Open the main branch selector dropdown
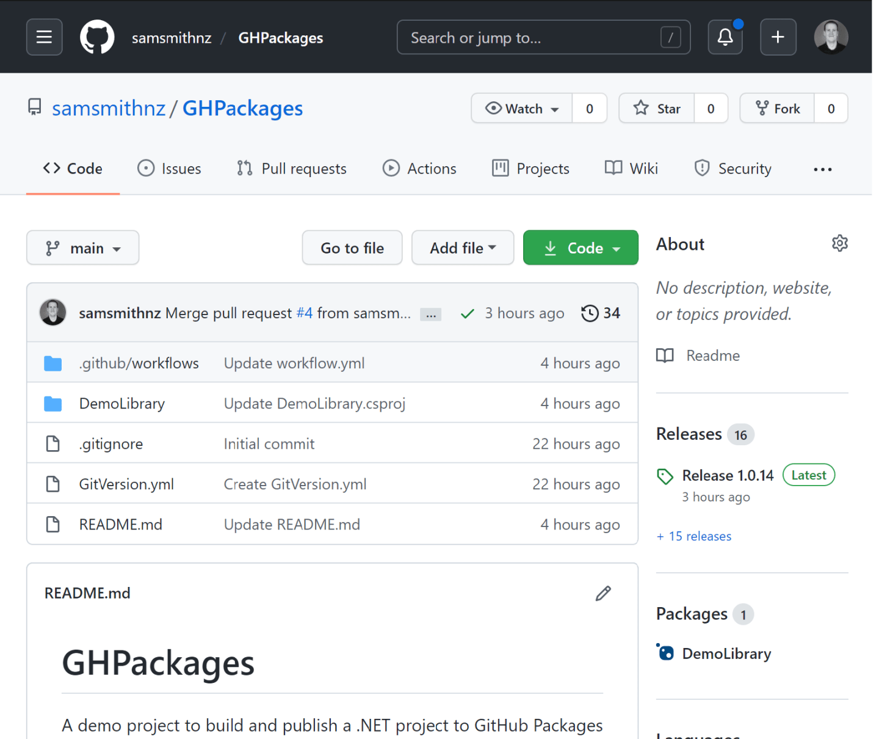879x739 pixels. (83, 247)
